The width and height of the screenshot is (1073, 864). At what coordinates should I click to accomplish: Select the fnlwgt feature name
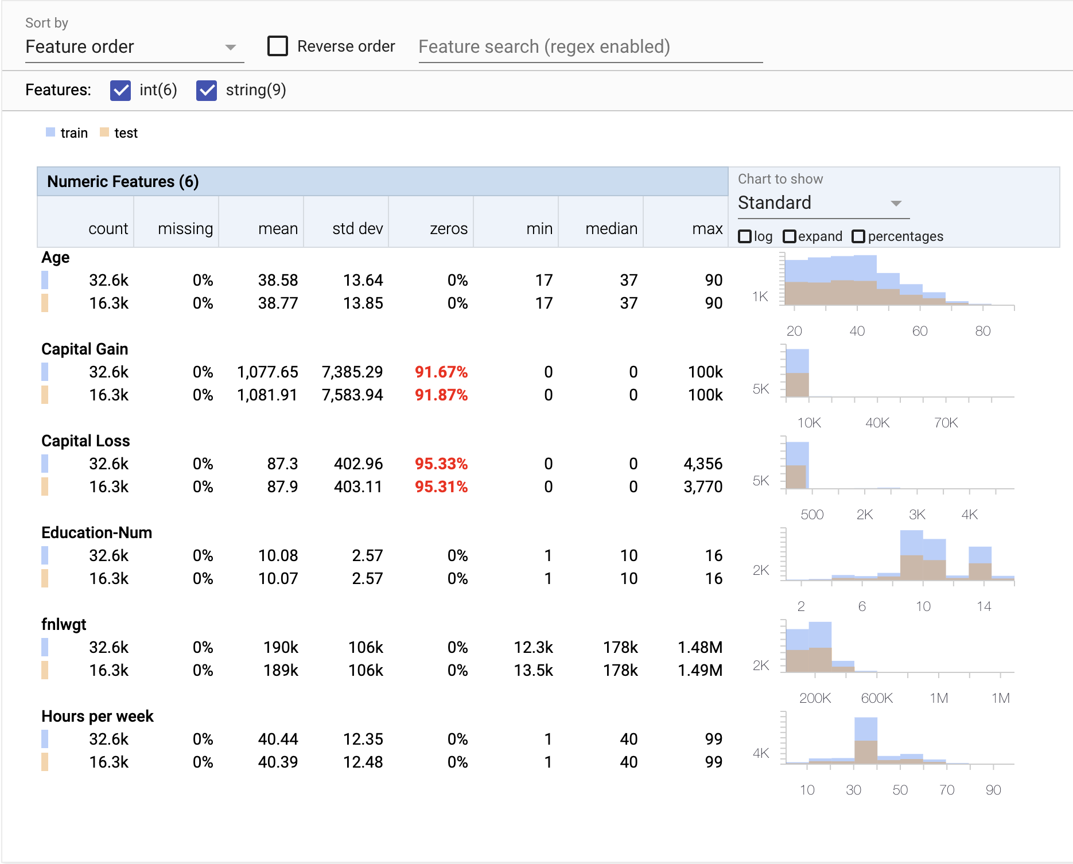[x=64, y=624]
